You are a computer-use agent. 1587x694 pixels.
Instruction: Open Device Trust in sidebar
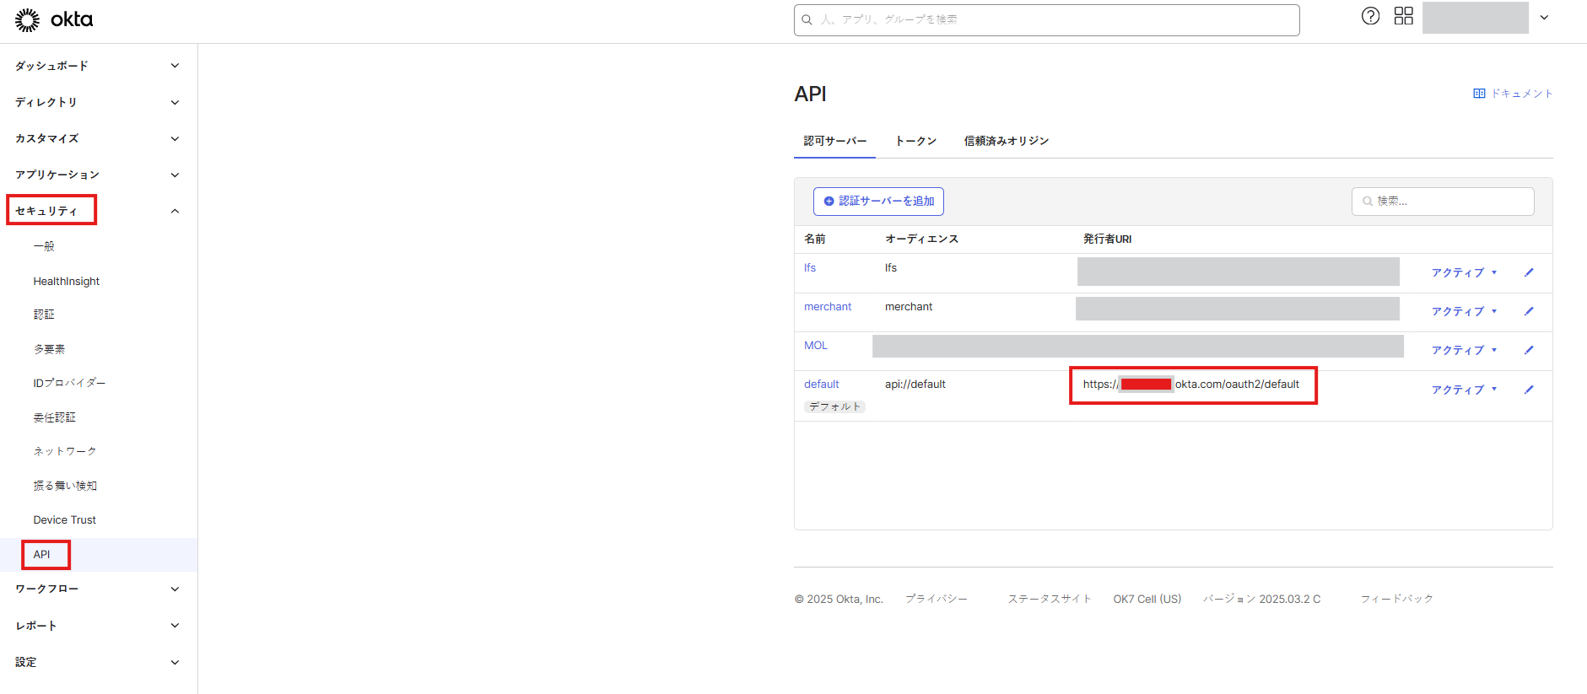65,519
